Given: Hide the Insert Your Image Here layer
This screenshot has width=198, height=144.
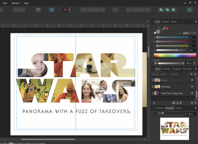Looking at the screenshot, I should (x=192, y=93).
